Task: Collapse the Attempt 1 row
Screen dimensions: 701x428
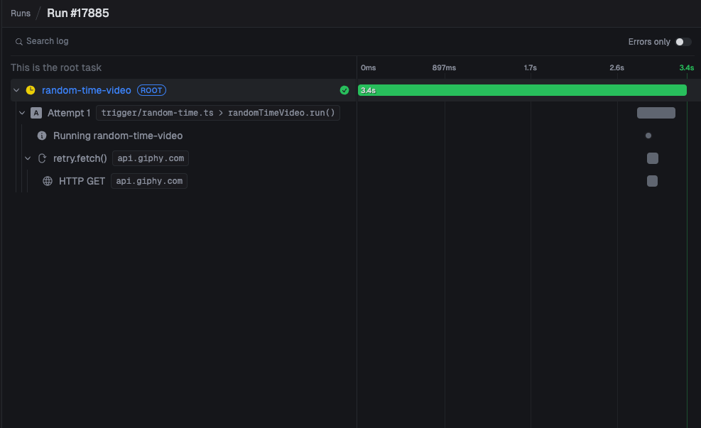Action: pyautogui.click(x=22, y=113)
